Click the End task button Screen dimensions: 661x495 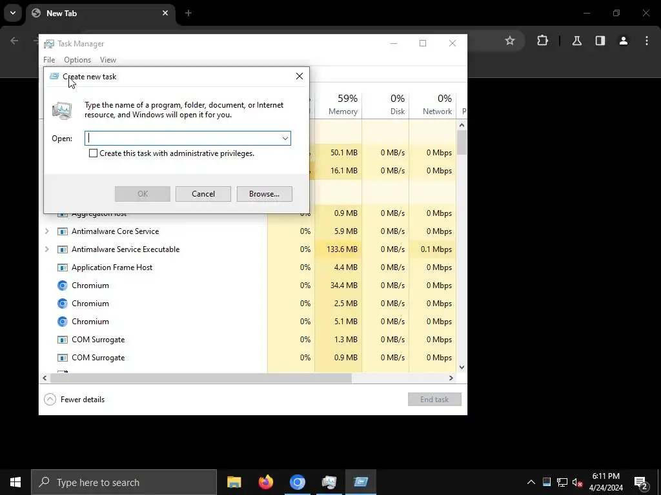[x=434, y=400]
